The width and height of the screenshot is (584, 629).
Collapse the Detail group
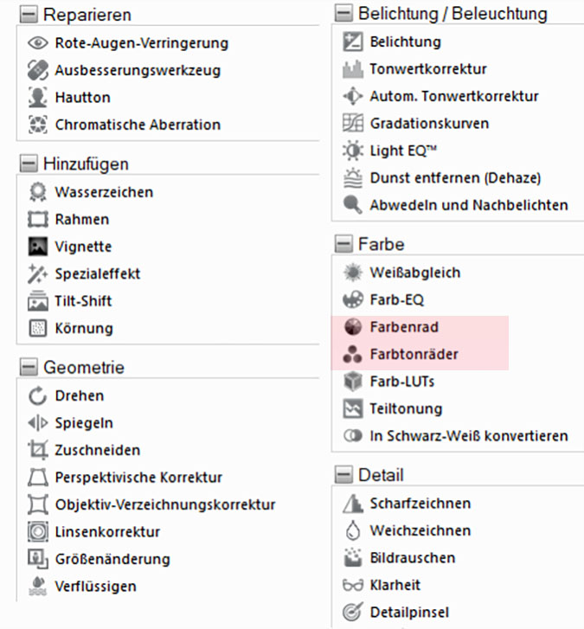(344, 476)
